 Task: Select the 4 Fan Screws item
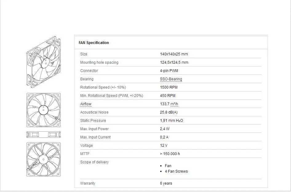pos(176,171)
